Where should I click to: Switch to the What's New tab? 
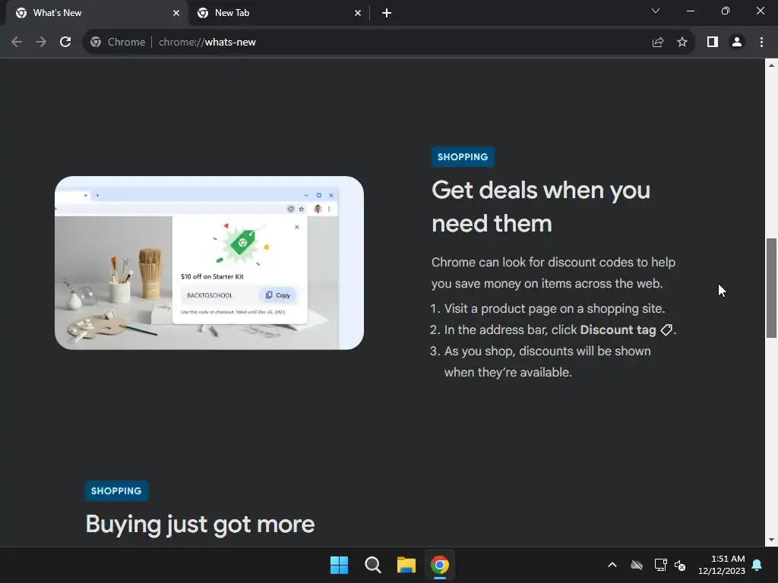click(96, 13)
